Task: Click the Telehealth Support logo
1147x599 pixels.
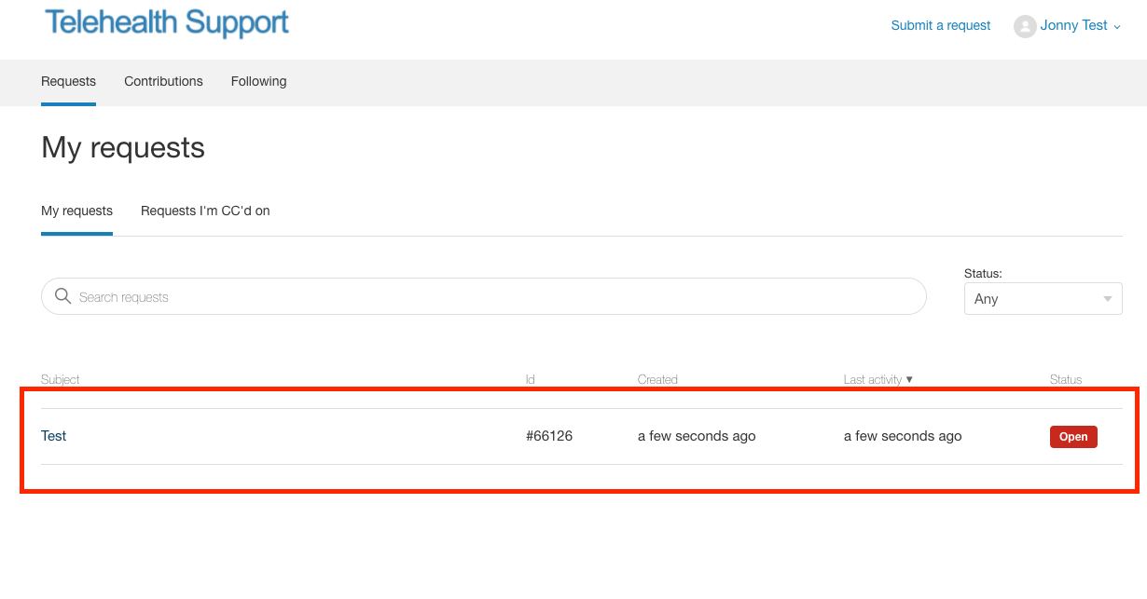Action: 167,21
